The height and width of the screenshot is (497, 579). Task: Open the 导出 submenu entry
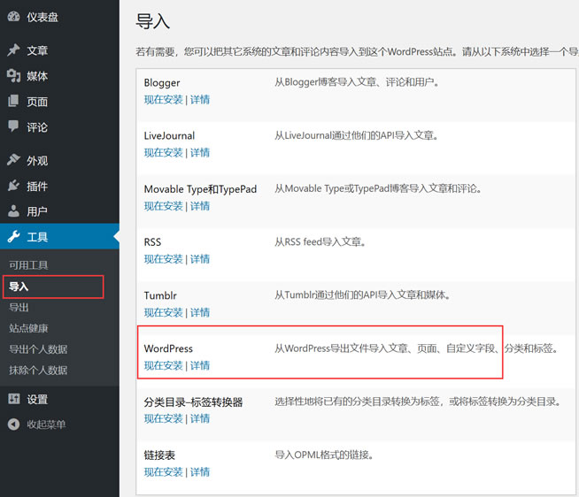pyautogui.click(x=19, y=307)
